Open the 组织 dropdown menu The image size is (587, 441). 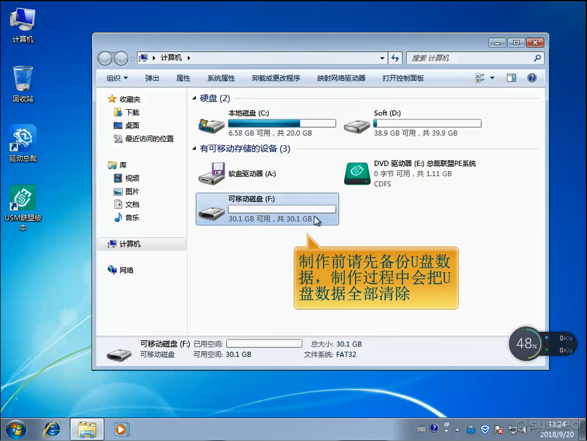(117, 78)
